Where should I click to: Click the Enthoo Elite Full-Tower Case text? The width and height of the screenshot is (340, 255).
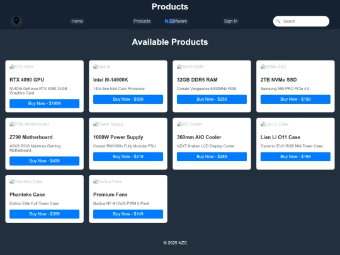point(34,203)
